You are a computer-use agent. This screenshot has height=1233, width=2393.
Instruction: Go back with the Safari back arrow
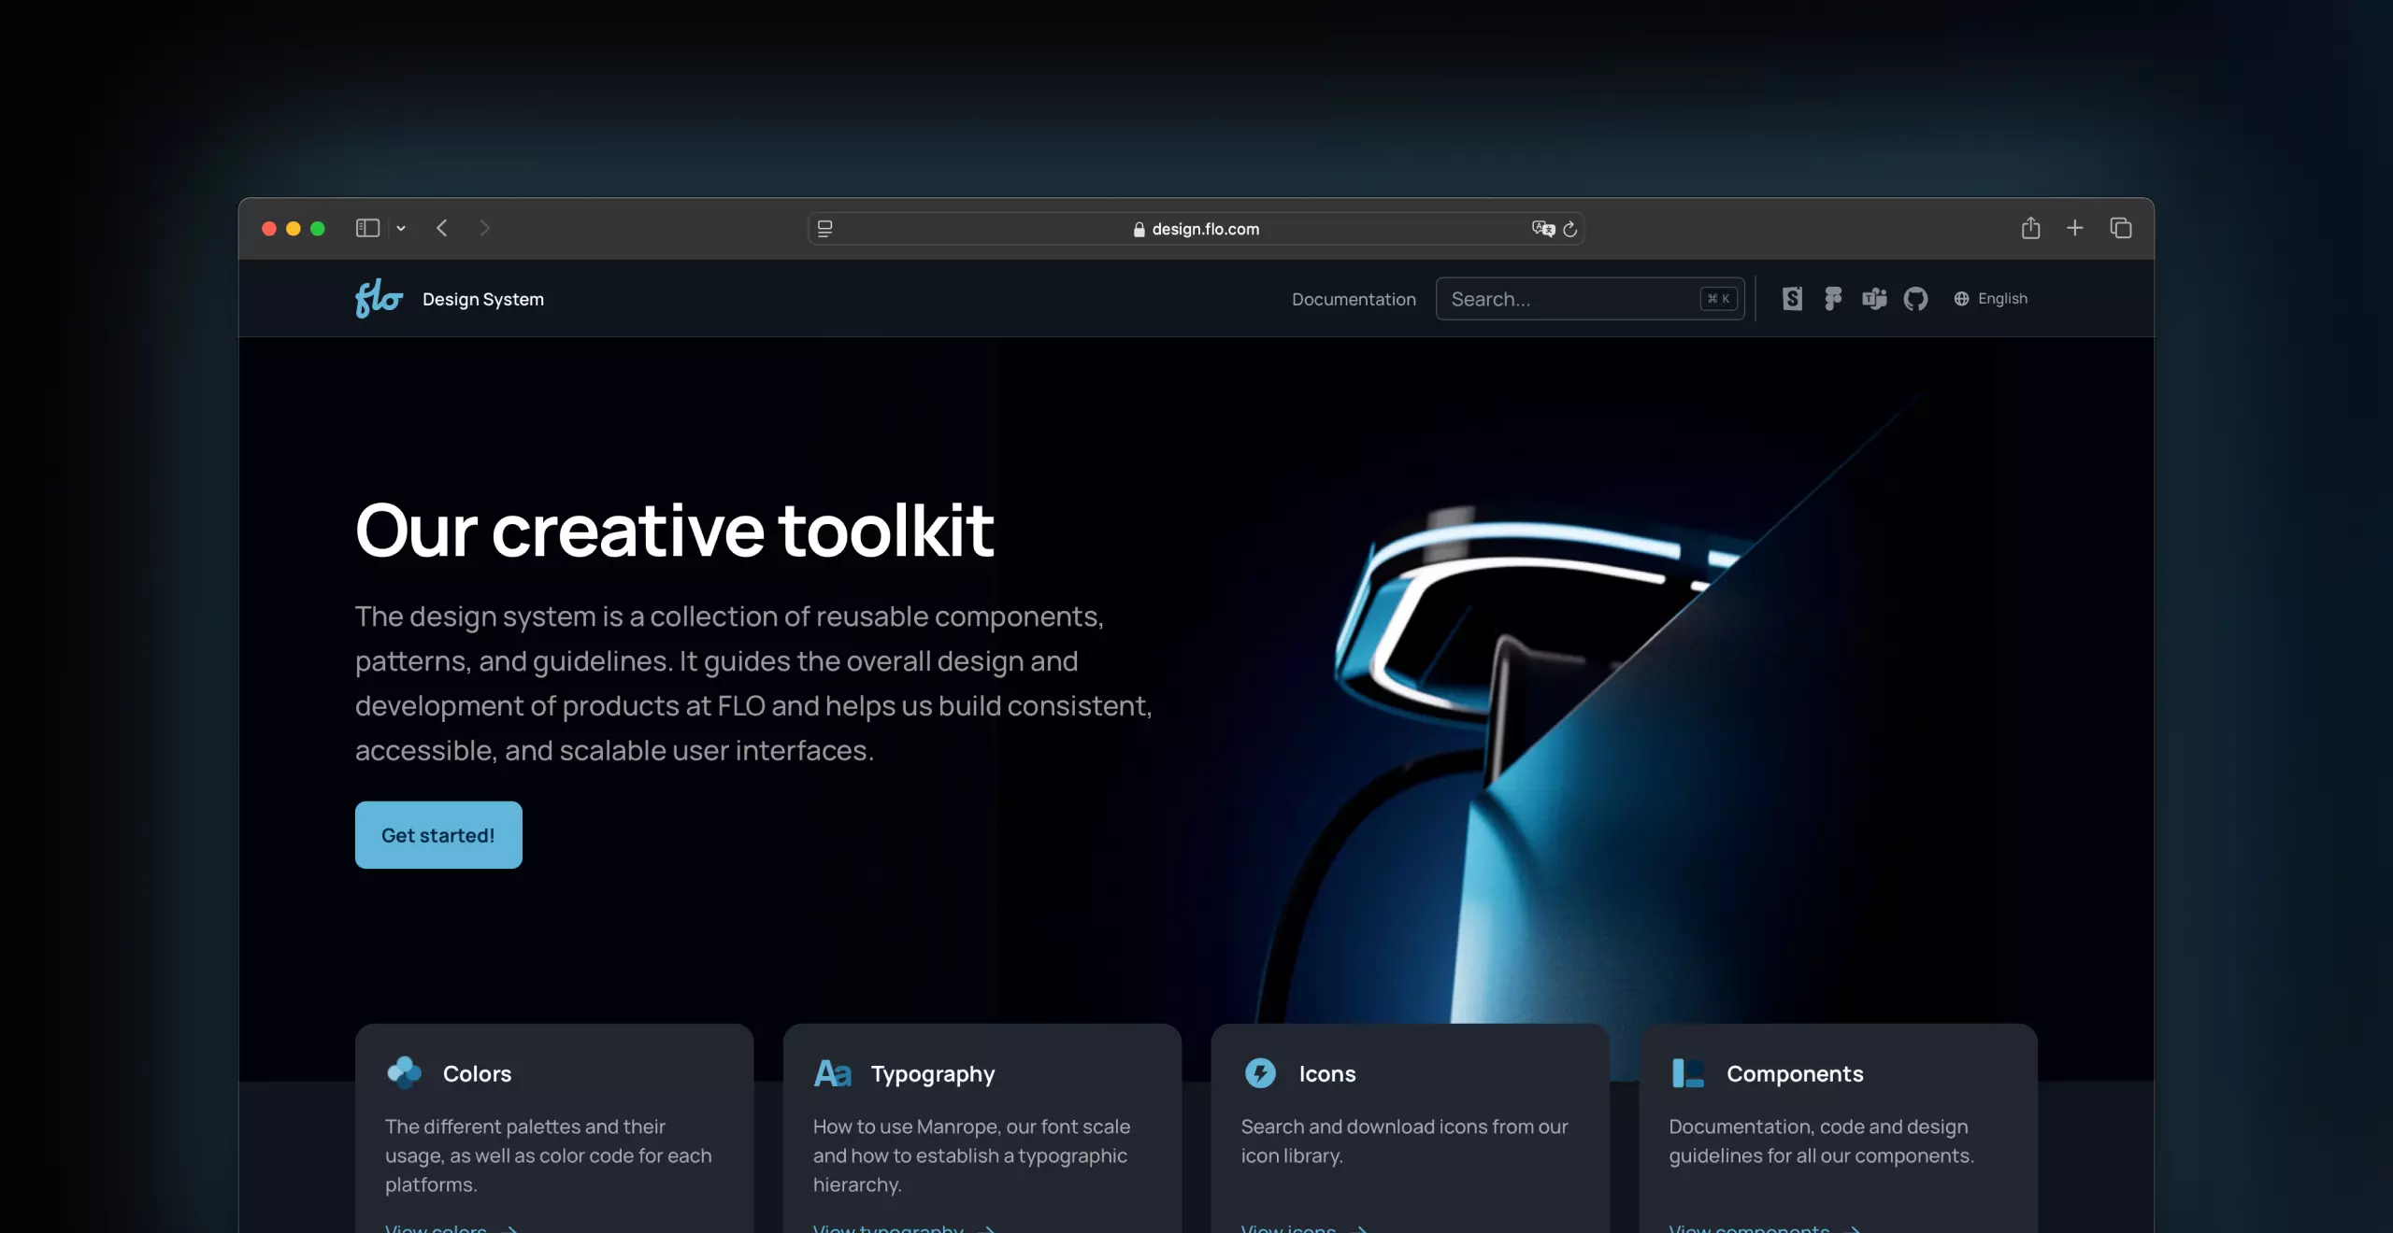(442, 228)
